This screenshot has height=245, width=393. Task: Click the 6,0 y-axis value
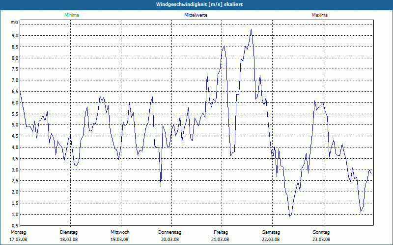[15, 103]
